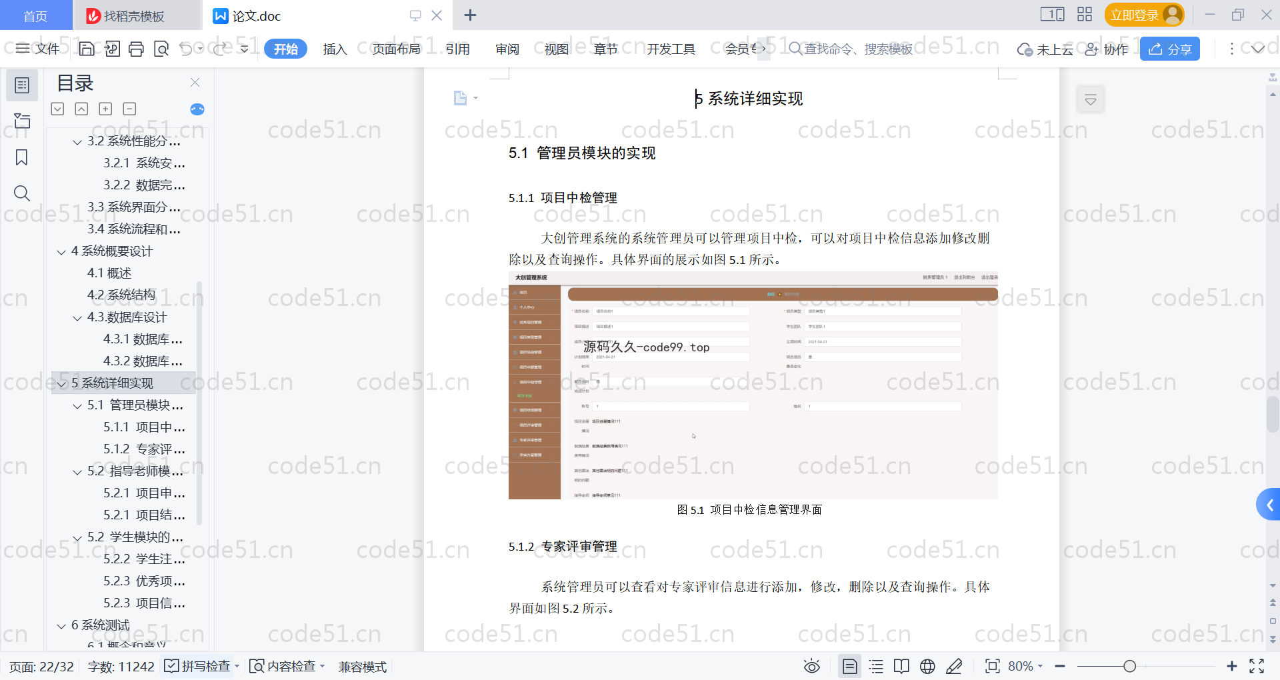Click the Undo arrow icon
This screenshot has height=680, width=1280.
click(186, 49)
